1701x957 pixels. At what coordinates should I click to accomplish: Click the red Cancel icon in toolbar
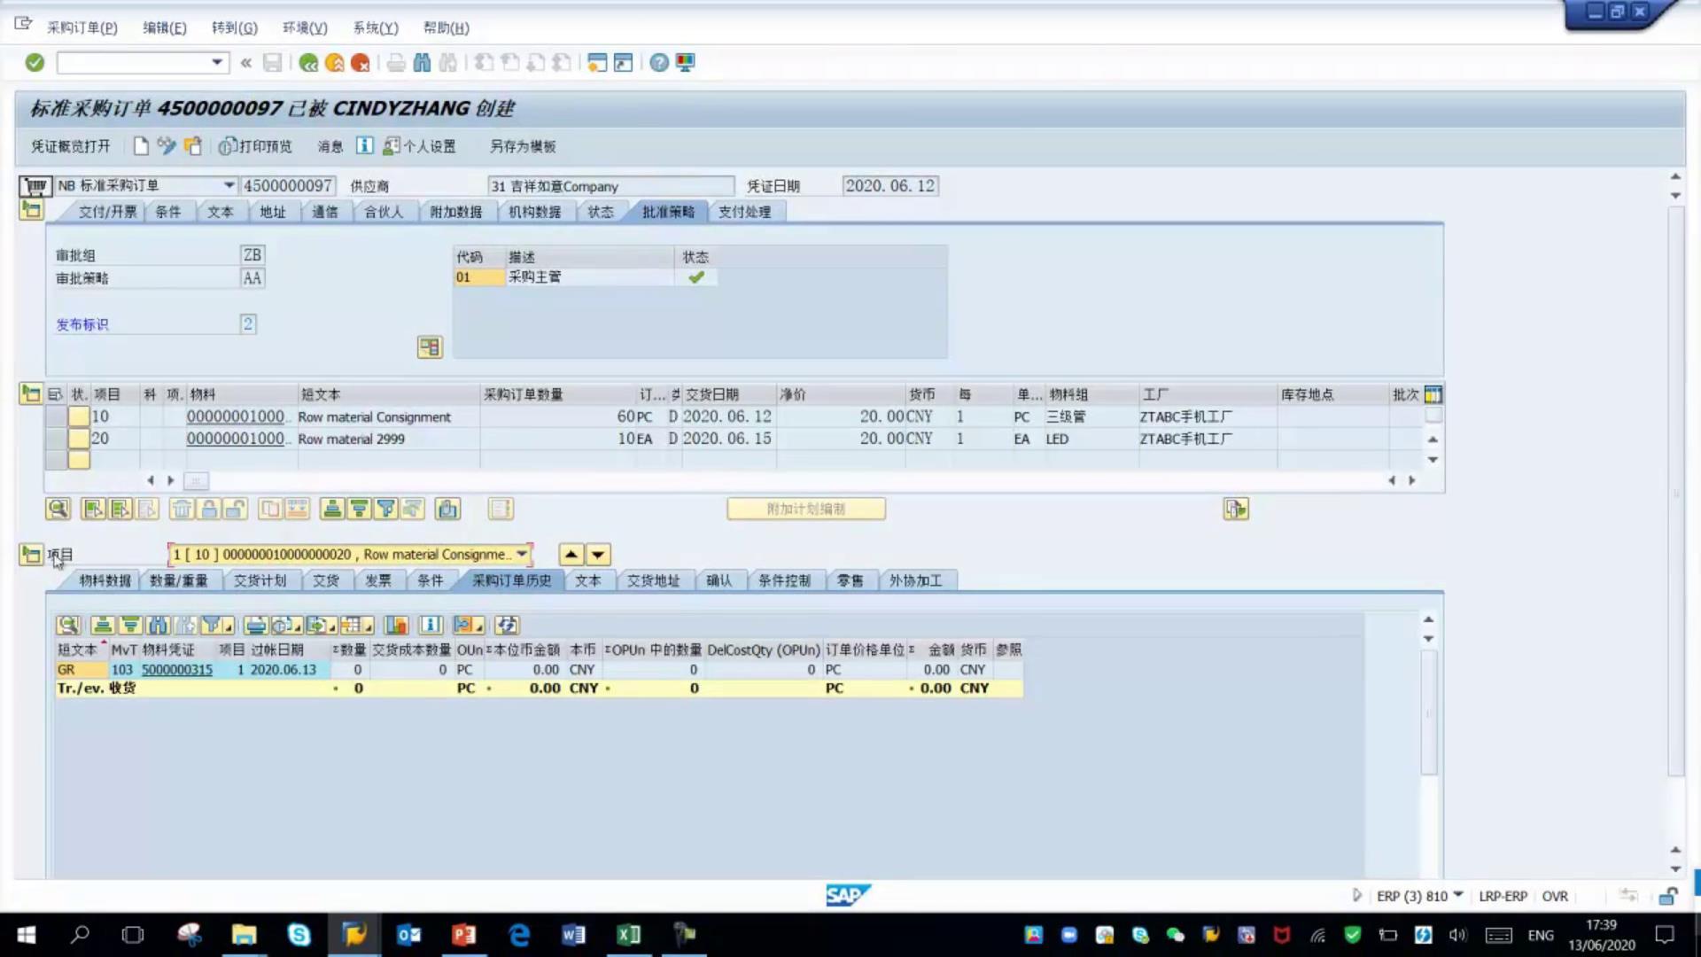click(x=360, y=63)
